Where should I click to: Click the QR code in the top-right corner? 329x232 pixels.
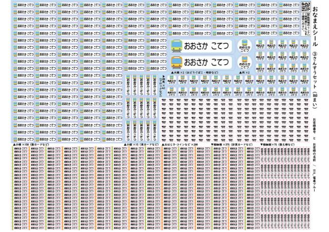coord(305,7)
